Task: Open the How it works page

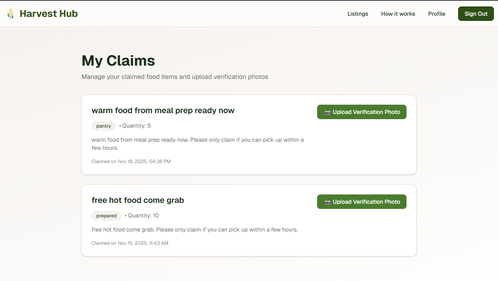Action: [398, 14]
